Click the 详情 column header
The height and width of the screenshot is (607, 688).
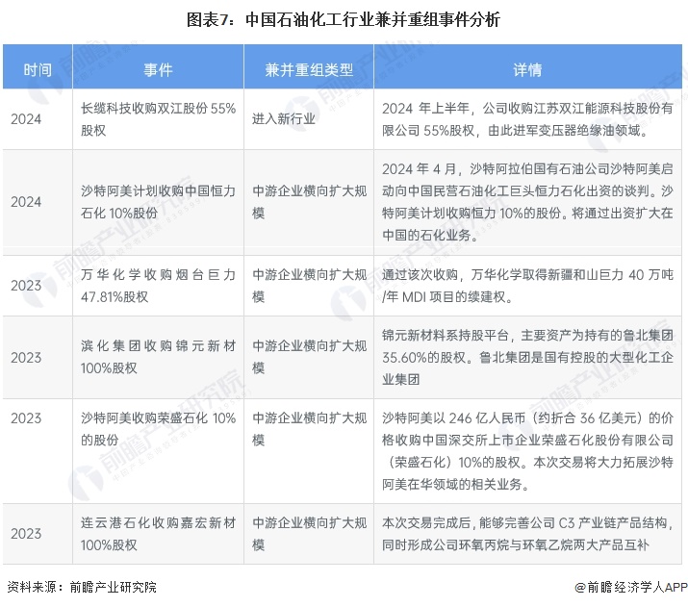click(527, 69)
